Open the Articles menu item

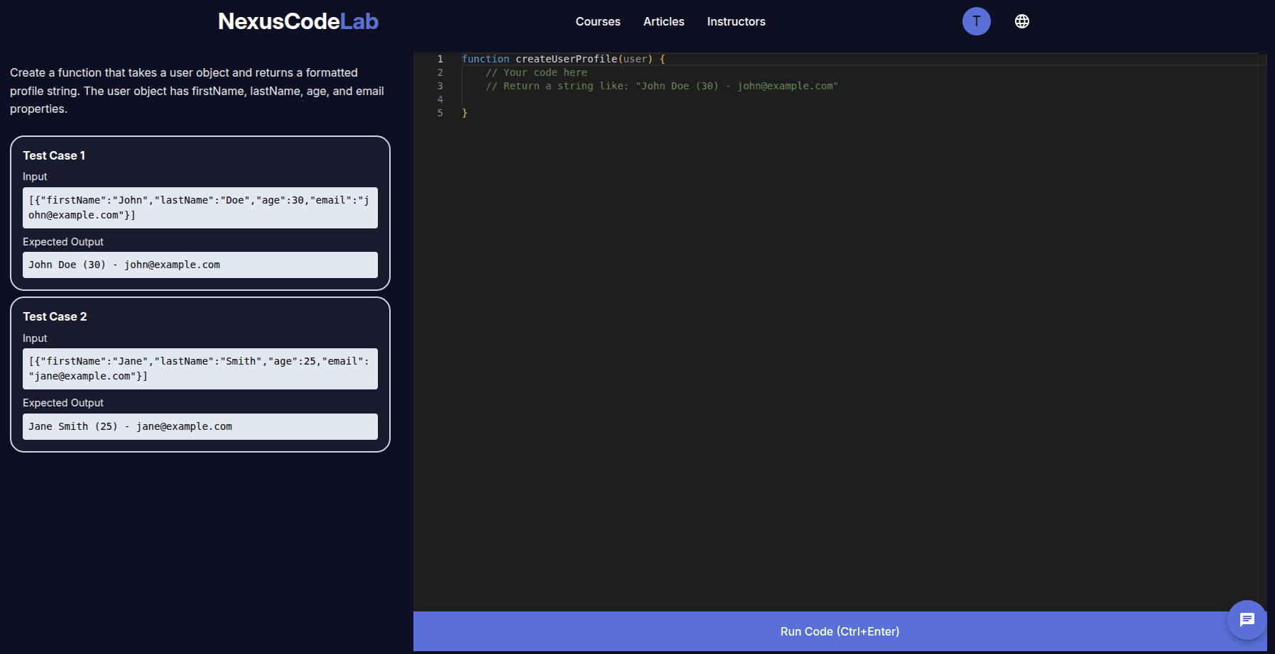click(663, 22)
